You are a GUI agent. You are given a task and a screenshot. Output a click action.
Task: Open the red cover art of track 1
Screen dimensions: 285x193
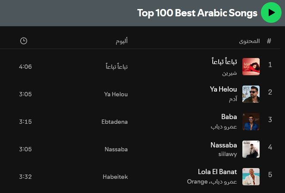click(x=251, y=67)
